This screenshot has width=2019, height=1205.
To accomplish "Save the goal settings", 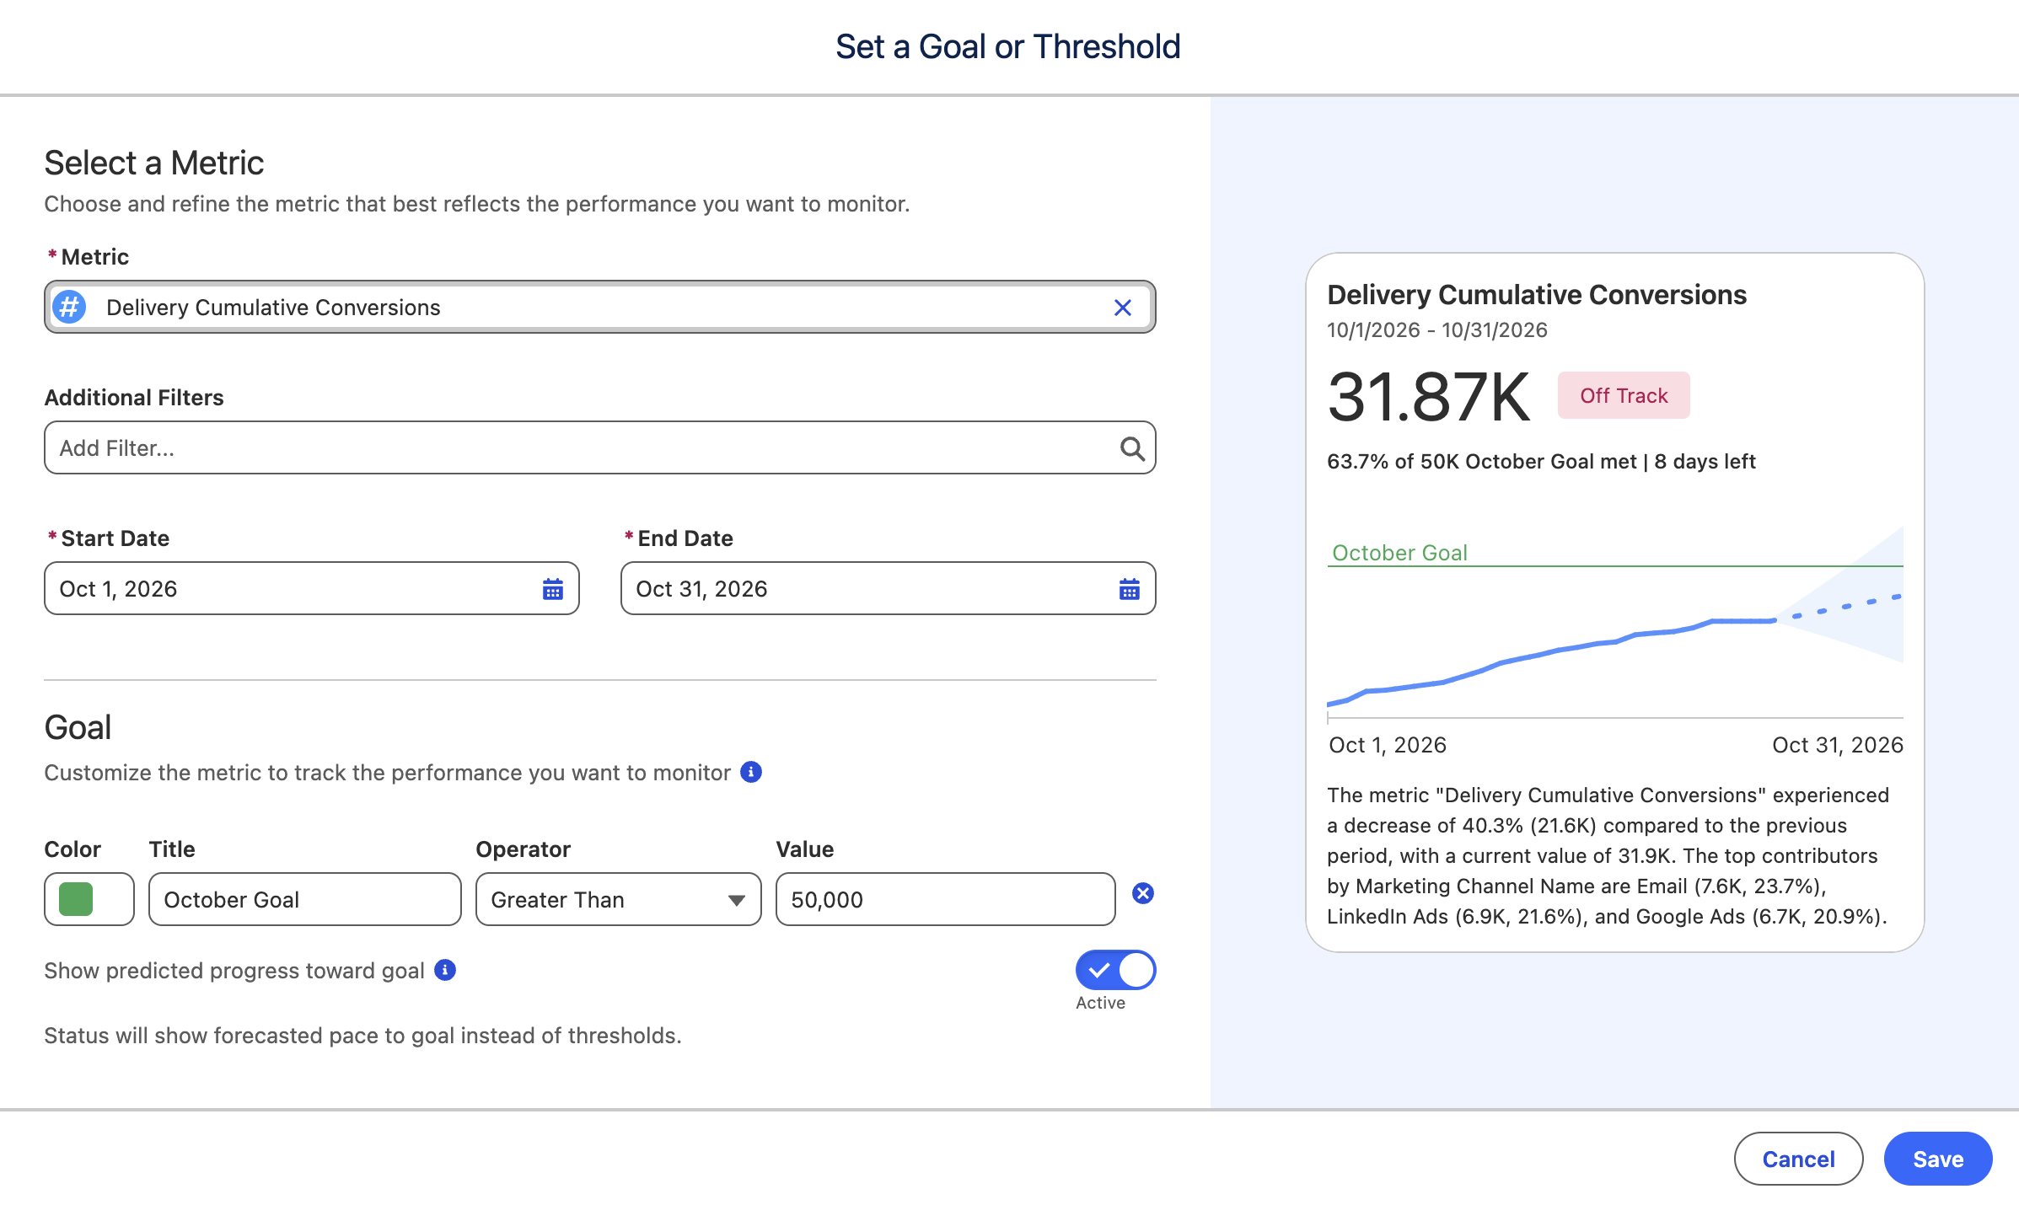I will click(1938, 1159).
